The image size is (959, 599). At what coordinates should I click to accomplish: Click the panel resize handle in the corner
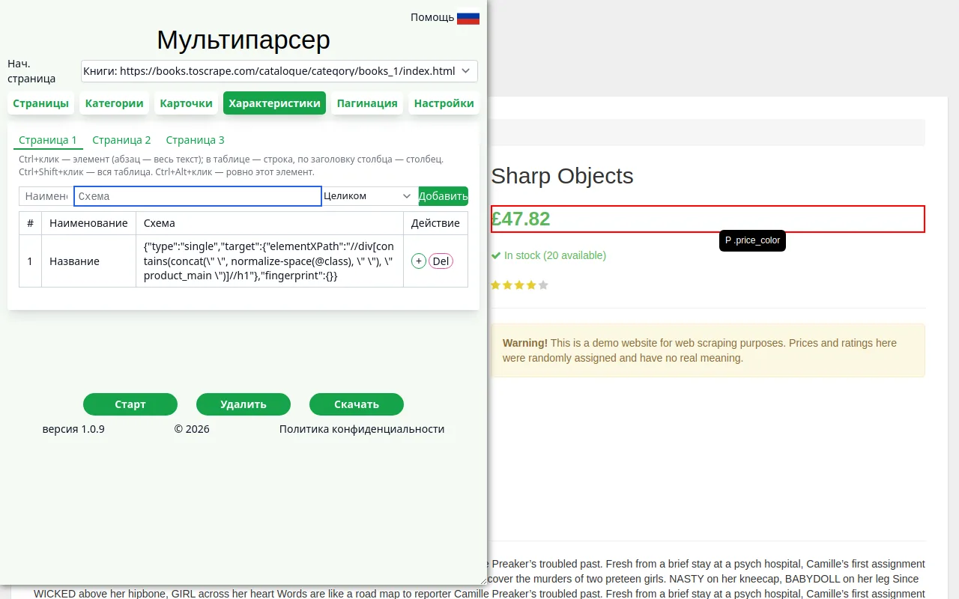coord(482,580)
